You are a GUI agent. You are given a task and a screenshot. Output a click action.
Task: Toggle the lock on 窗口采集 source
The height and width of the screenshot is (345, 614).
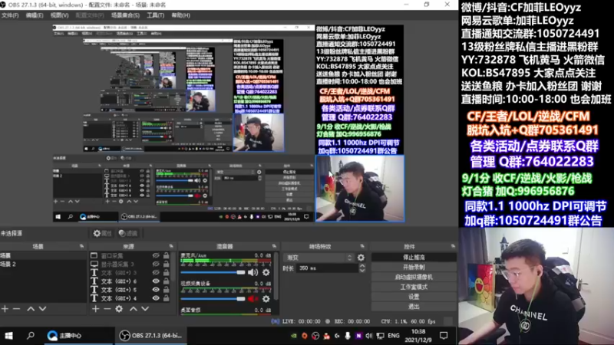(x=167, y=255)
